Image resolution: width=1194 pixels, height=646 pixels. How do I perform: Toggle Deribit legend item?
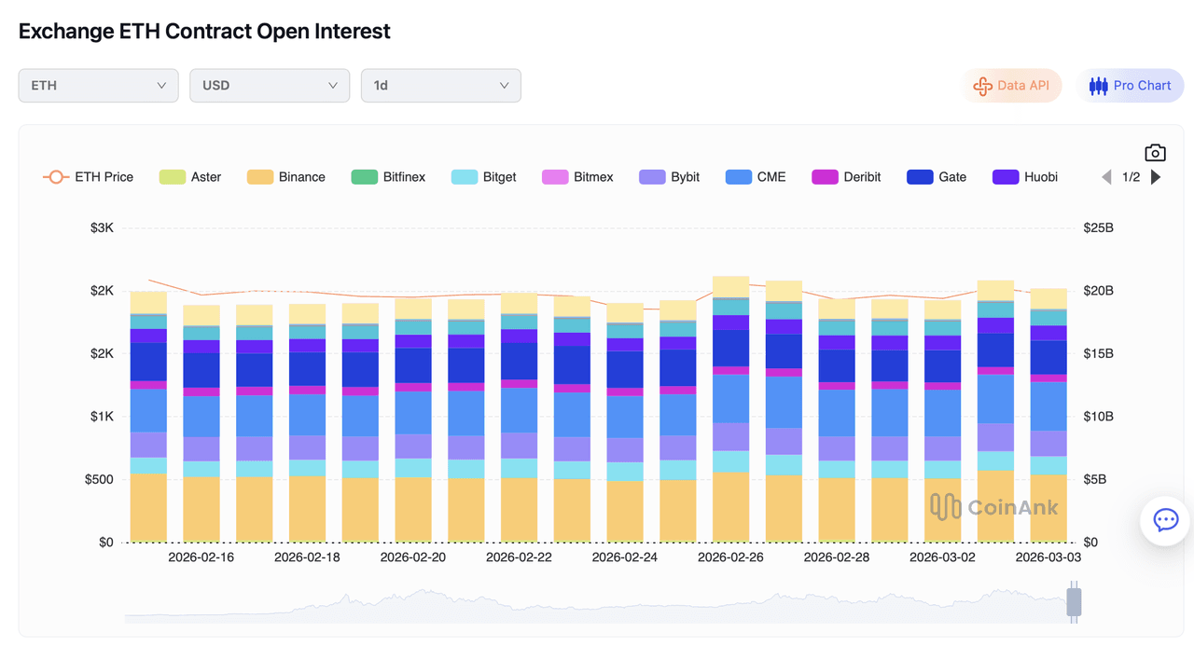click(x=846, y=177)
